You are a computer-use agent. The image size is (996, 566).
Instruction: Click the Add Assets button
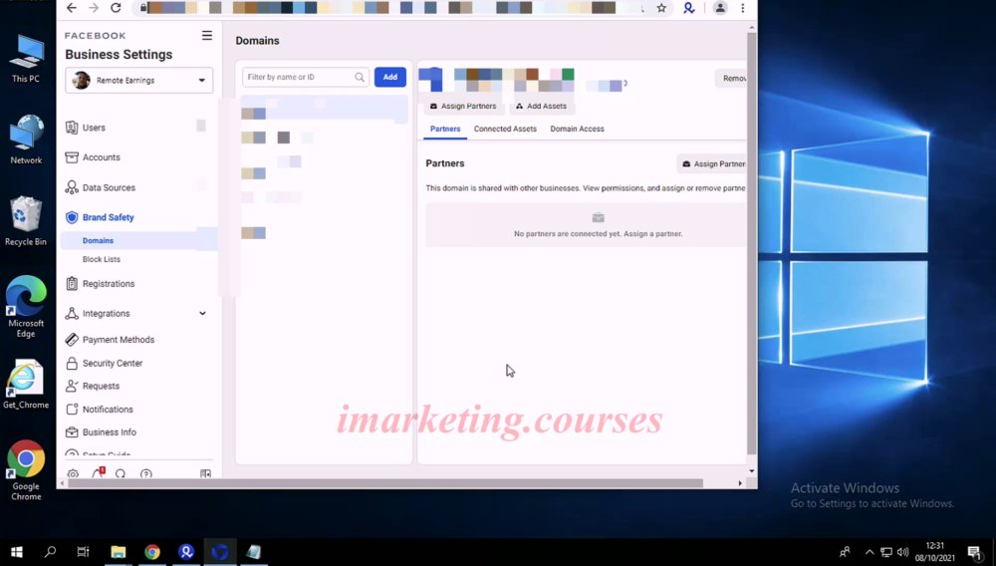(541, 106)
